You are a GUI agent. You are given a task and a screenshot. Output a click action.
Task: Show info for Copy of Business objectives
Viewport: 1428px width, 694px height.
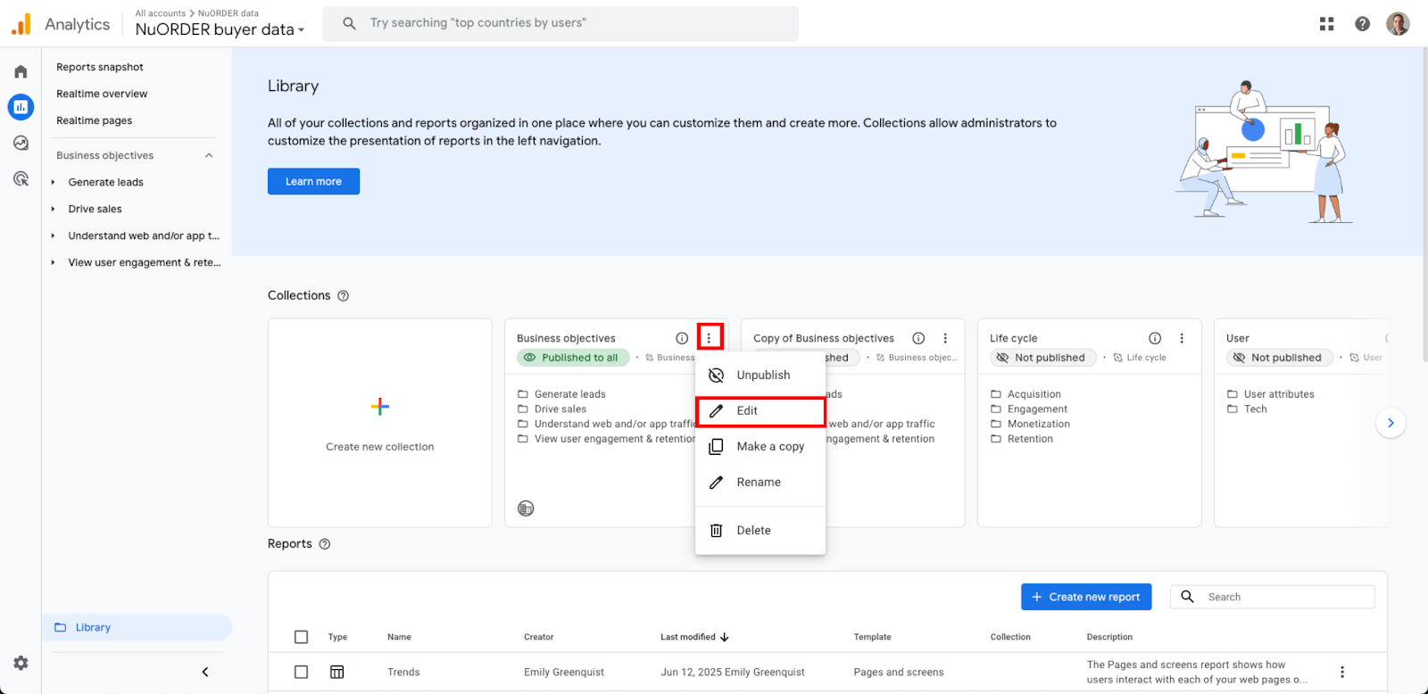918,338
